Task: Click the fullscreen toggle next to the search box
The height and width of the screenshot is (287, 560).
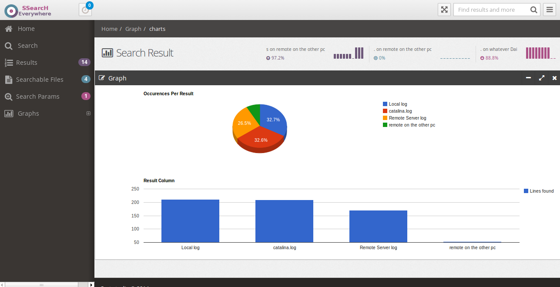Action: pyautogui.click(x=444, y=9)
